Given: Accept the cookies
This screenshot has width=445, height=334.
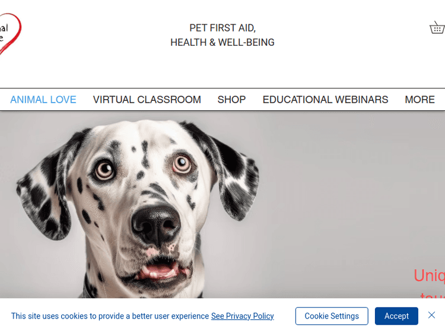Looking at the screenshot, I should pos(396,316).
